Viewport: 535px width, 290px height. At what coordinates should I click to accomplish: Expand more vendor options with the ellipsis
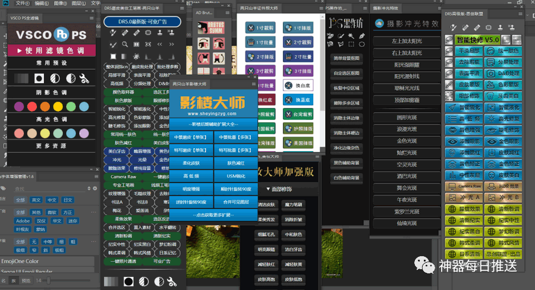[93, 212]
